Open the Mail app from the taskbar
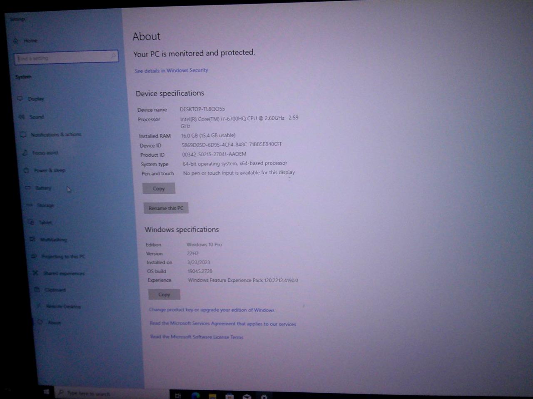The width and height of the screenshot is (533, 399). pyautogui.click(x=247, y=396)
